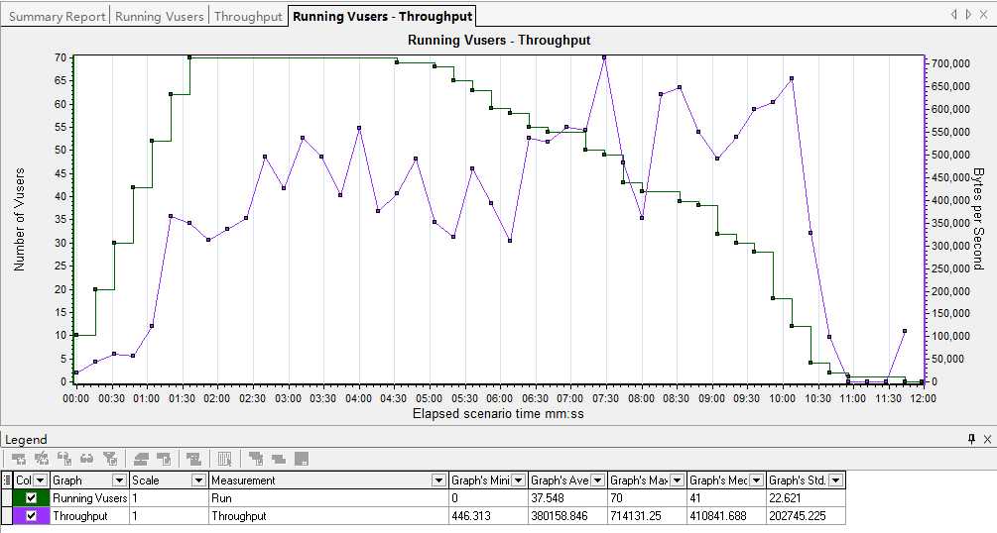997x533 pixels.
Task: Click the median value 410841.688
Action: click(718, 516)
